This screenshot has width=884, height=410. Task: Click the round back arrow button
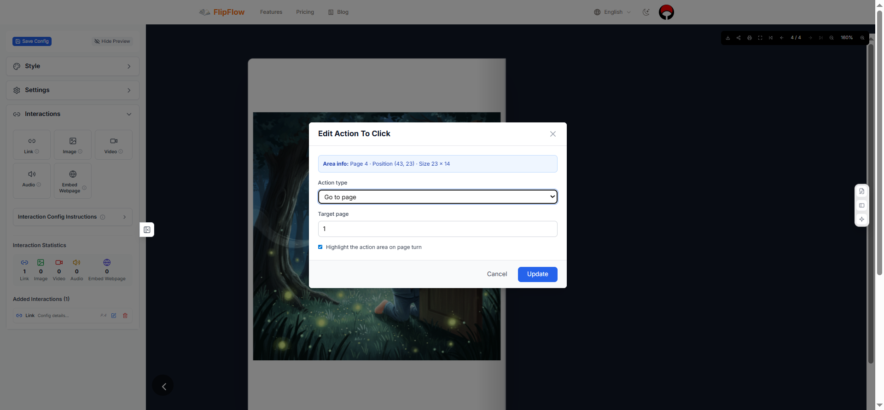[x=163, y=386]
